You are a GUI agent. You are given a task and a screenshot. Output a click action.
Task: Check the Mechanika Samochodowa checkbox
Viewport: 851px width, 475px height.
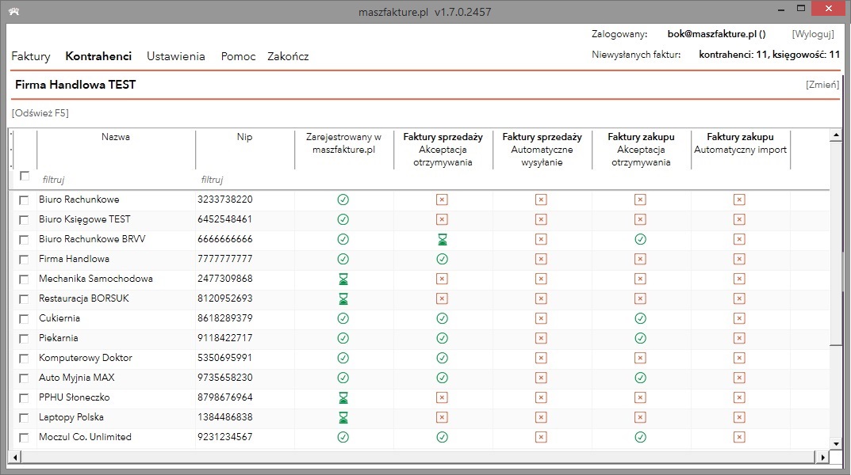point(24,279)
